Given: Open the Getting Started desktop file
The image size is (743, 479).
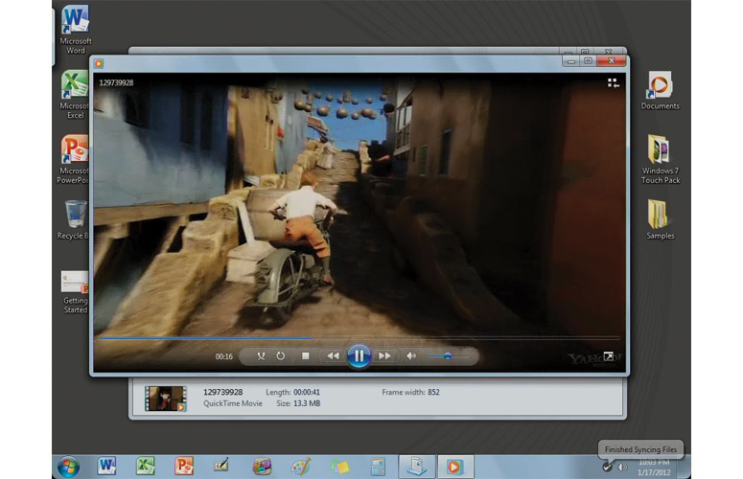Looking at the screenshot, I should (x=76, y=292).
